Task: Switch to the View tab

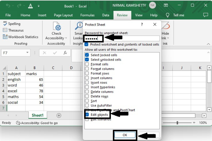Action: point(139,15)
